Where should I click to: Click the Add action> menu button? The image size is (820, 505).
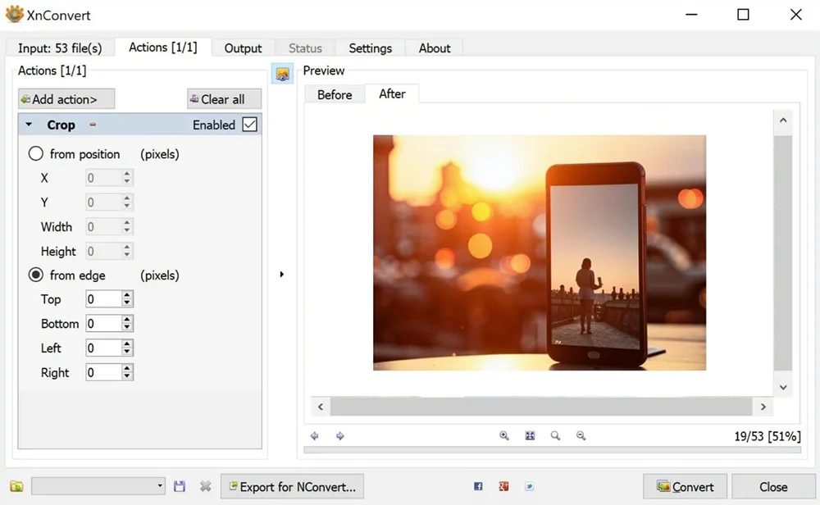tap(66, 99)
